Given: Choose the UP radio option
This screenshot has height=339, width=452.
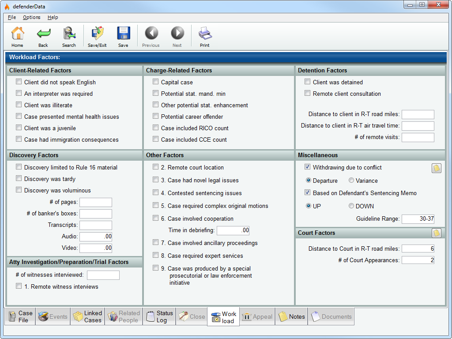Looking at the screenshot, I should click(309, 206).
